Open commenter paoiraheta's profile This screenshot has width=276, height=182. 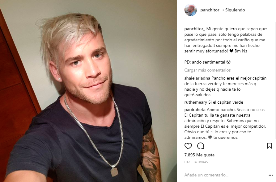[x=195, y=110]
